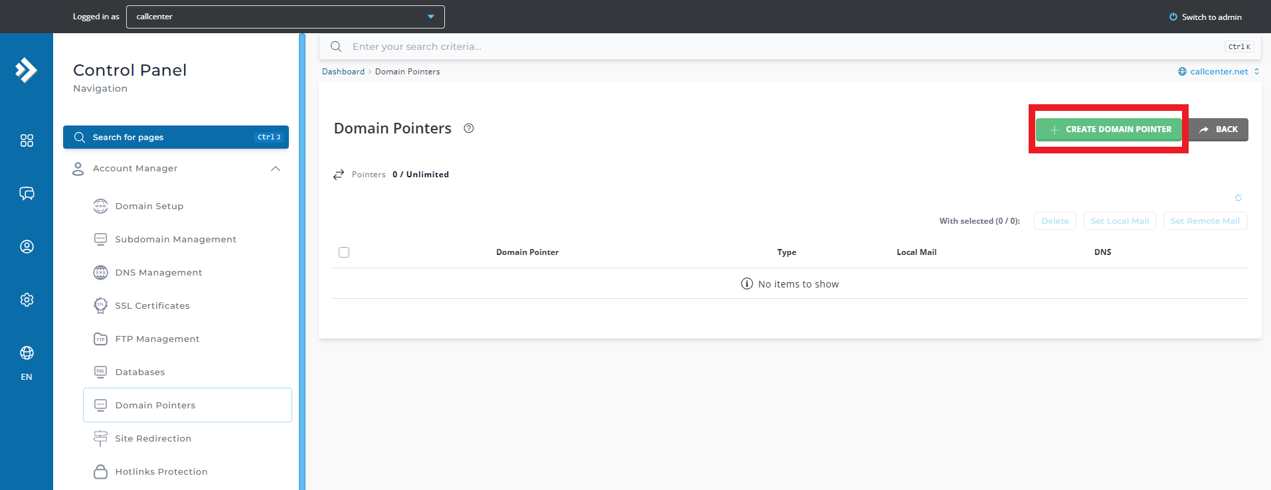Screen dimensions: 1271x490
Task: Click the logo arrow icon at top left
Action: pos(26,70)
